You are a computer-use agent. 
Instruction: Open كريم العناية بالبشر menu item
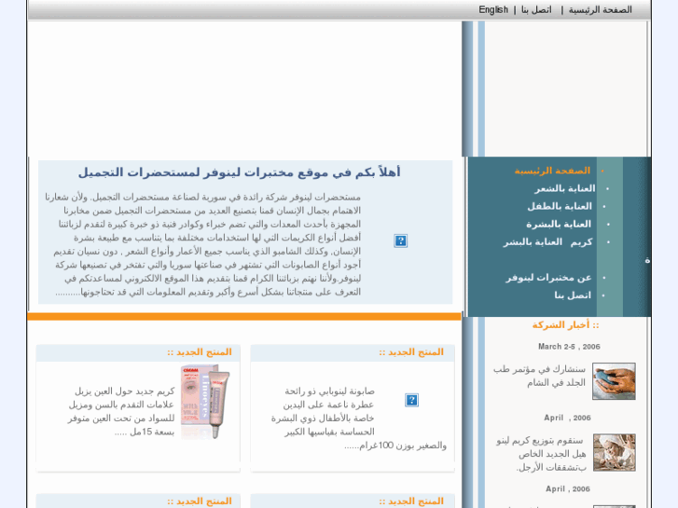coord(547,242)
